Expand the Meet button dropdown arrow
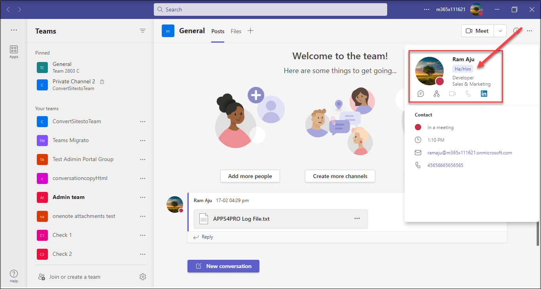This screenshot has height=289, width=541. [500, 31]
